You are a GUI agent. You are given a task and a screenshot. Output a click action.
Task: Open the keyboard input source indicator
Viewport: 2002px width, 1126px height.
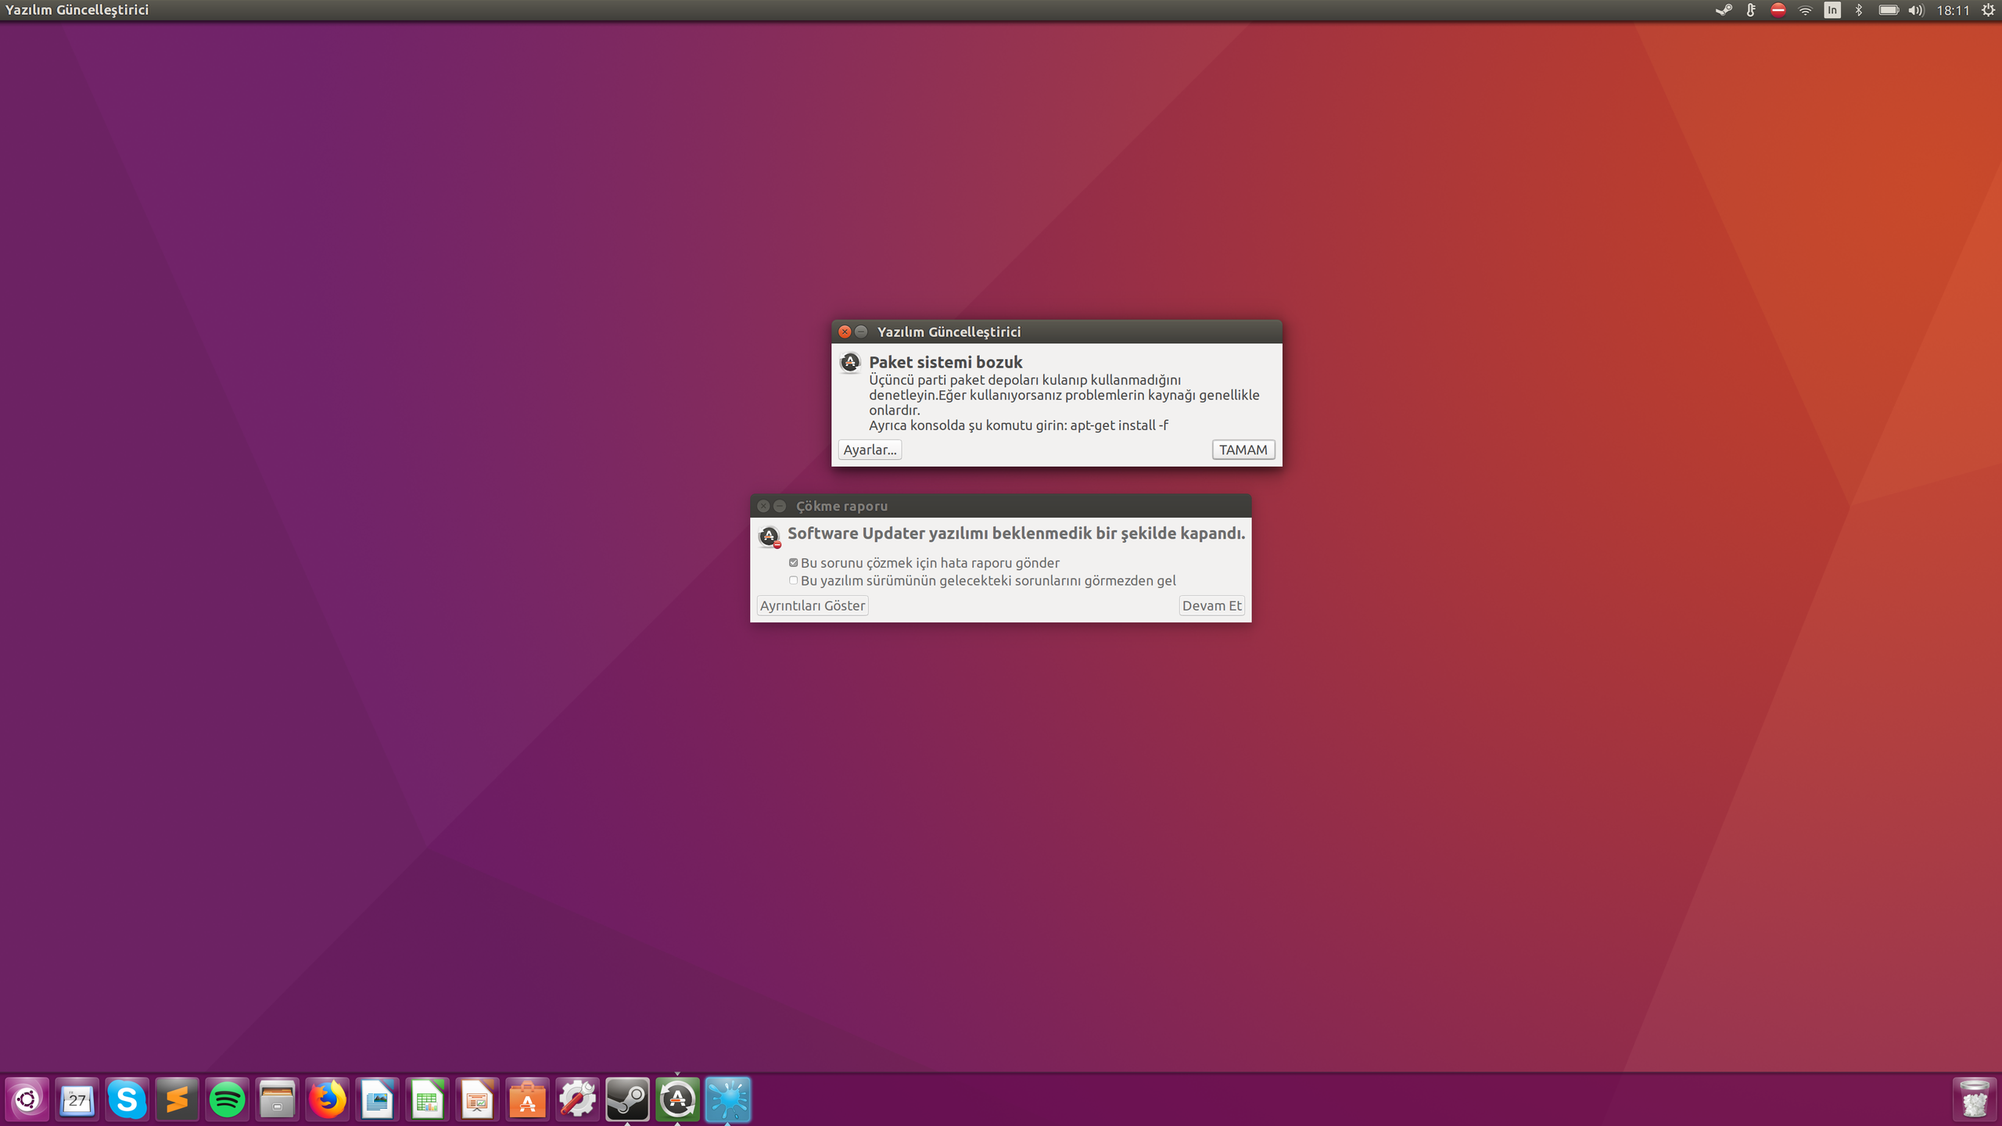pos(1832,10)
